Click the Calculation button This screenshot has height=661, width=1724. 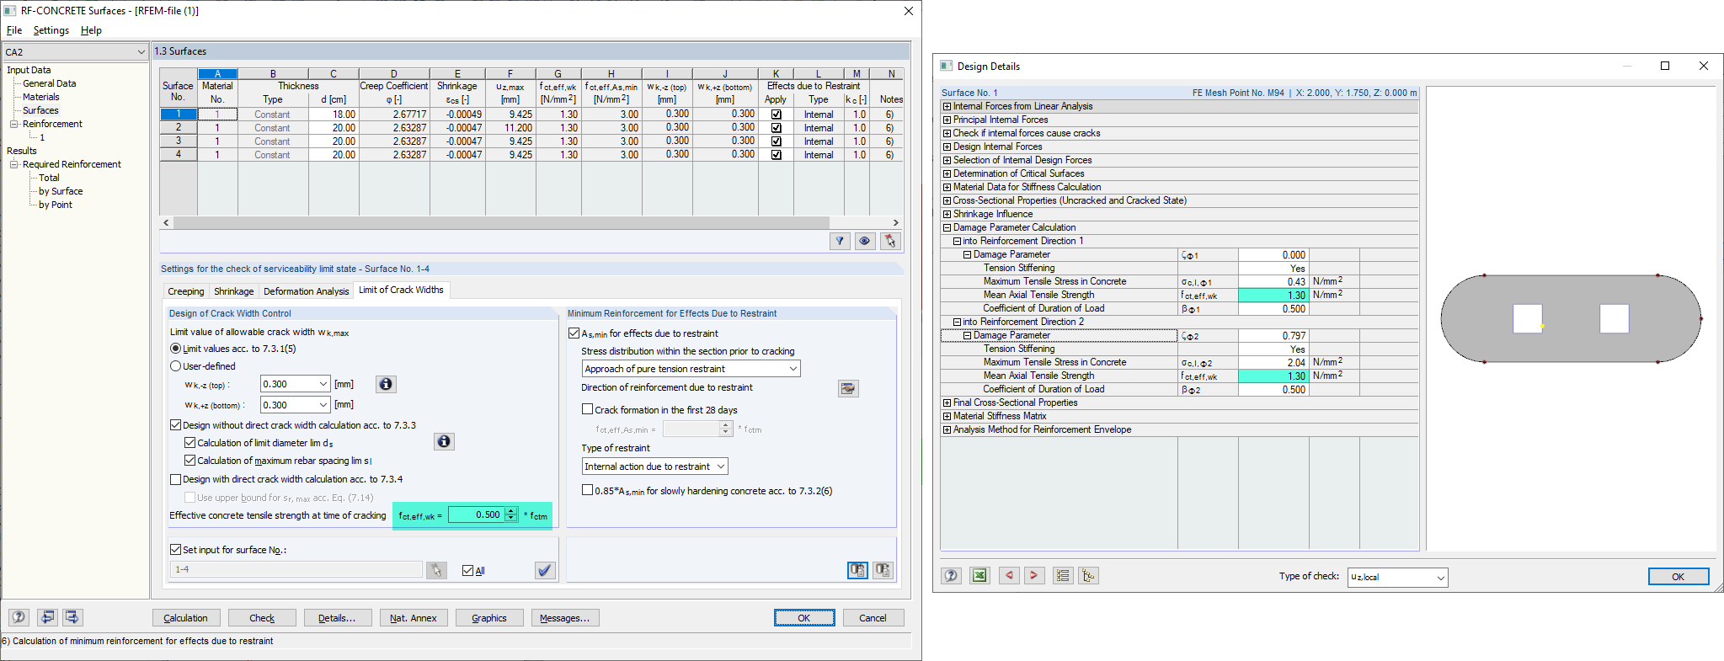(185, 618)
